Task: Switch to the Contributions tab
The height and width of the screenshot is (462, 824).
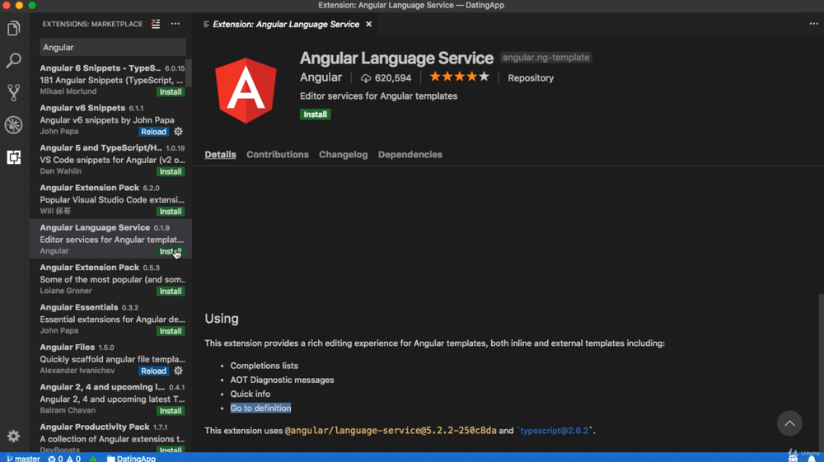Action: click(x=278, y=155)
